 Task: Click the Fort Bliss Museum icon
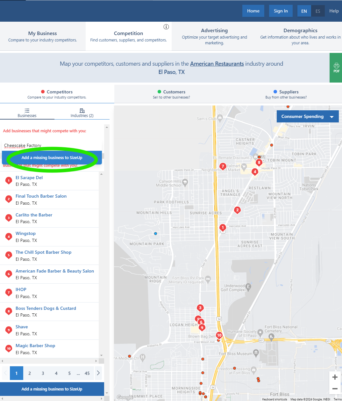(256, 353)
